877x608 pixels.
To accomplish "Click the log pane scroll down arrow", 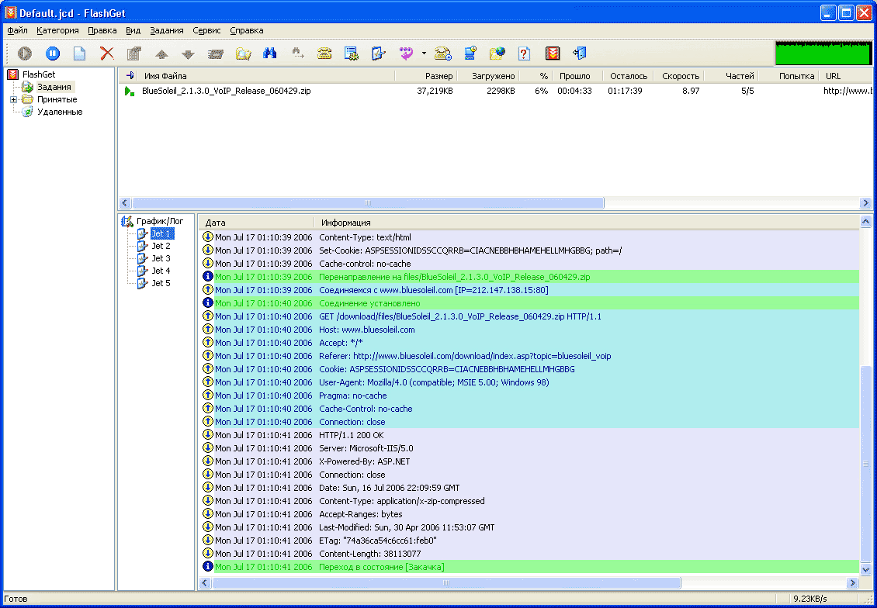I will [x=866, y=569].
